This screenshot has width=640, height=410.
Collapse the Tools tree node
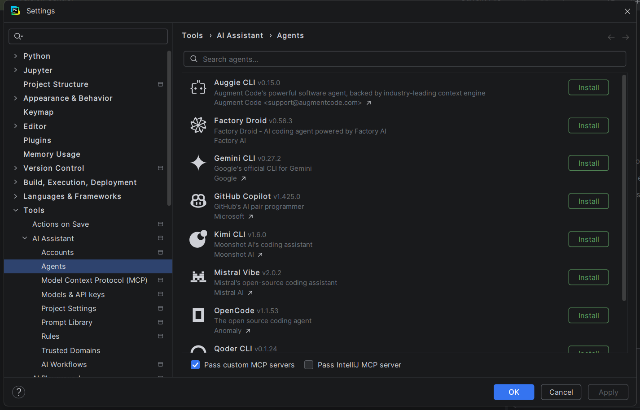point(16,210)
